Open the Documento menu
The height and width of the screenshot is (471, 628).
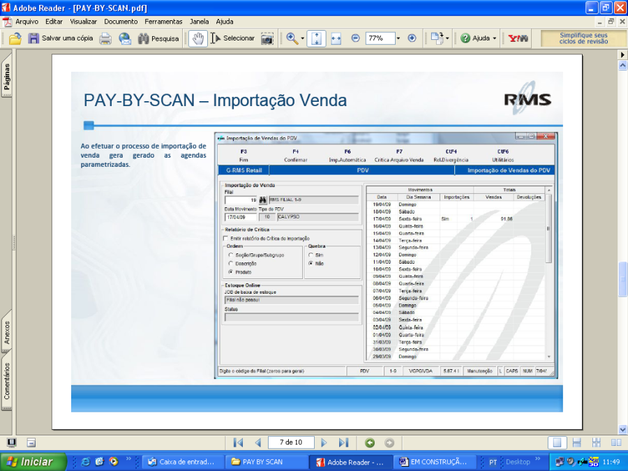coord(121,22)
